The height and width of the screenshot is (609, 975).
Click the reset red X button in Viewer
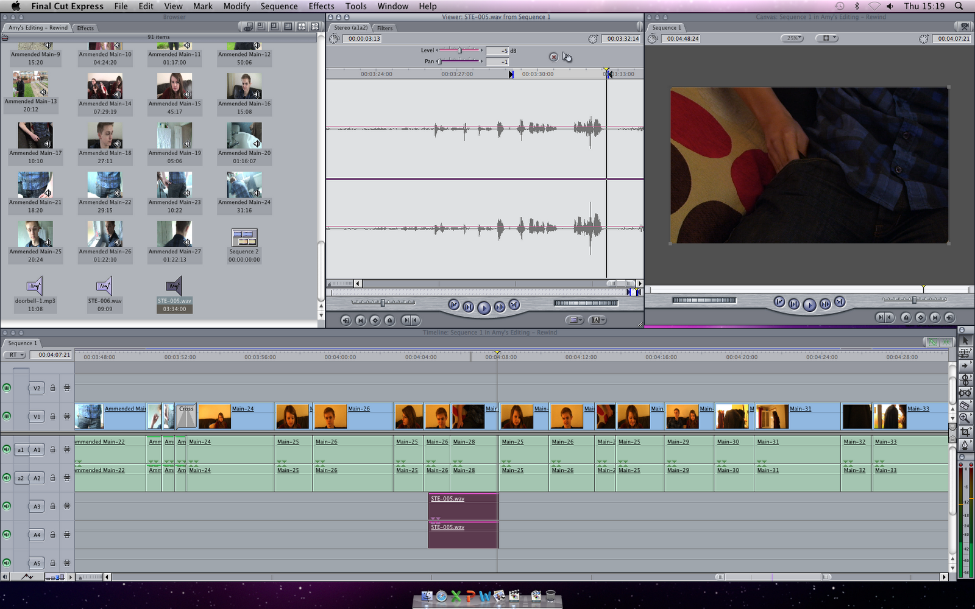click(x=553, y=57)
